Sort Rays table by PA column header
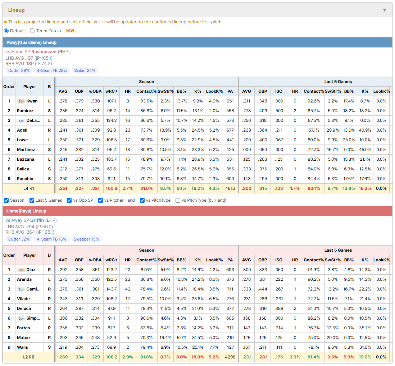This screenshot has width=395, height=366. click(x=230, y=260)
